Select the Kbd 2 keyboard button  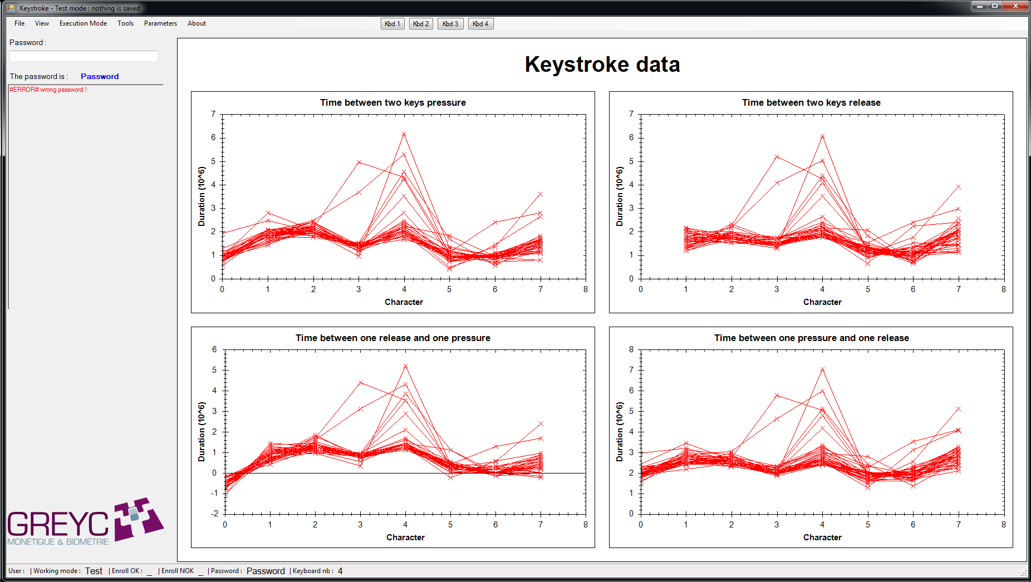coord(421,23)
